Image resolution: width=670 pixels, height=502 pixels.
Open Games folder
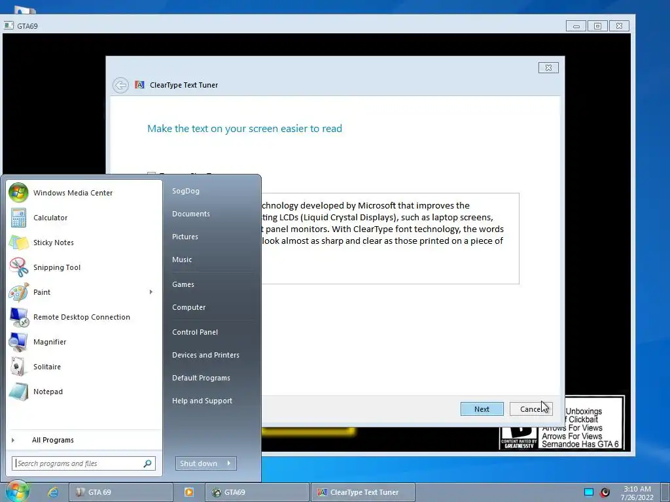[x=183, y=284]
